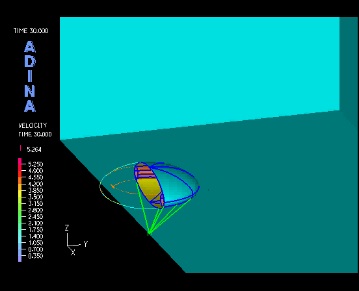This screenshot has width=359, height=291.
Task: Click the 2.800 legend label
Action: pos(36,210)
